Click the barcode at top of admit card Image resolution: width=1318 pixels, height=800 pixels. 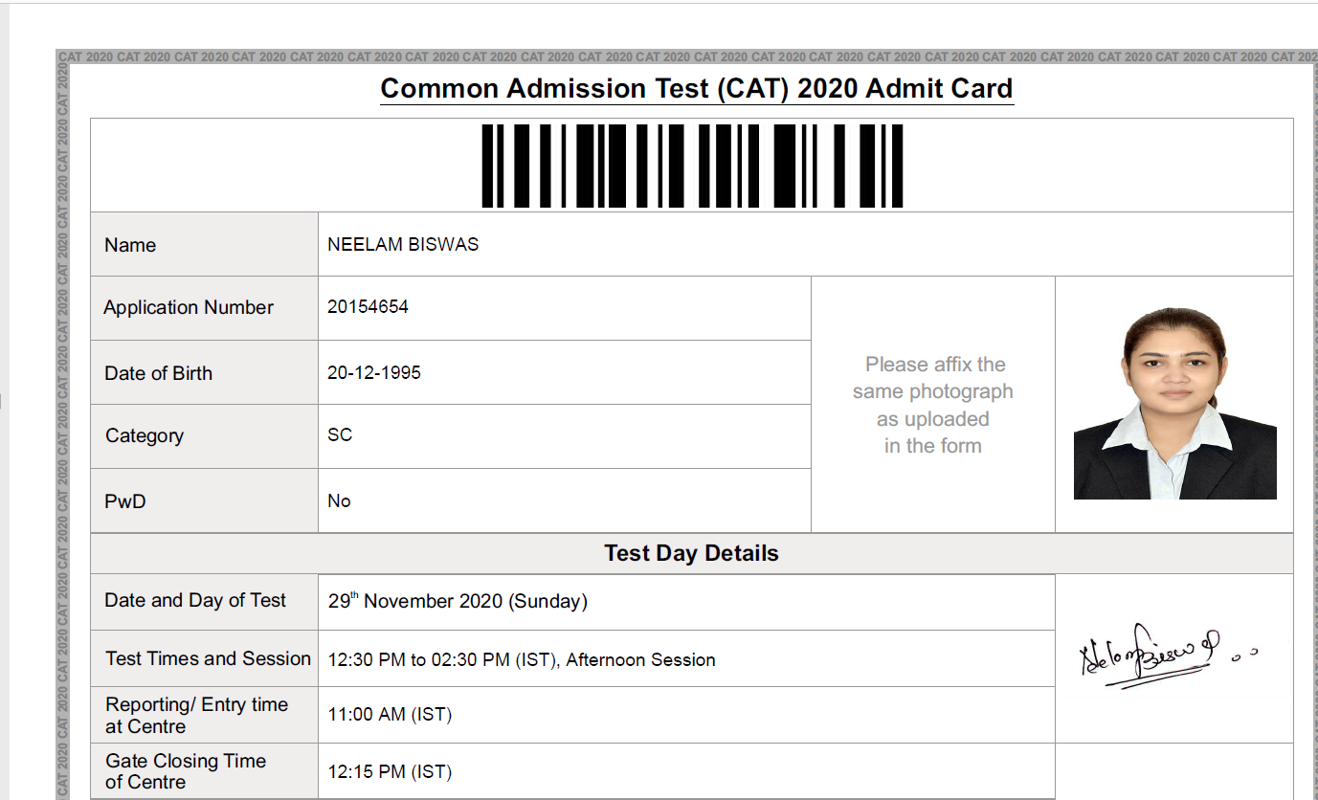coord(692,166)
